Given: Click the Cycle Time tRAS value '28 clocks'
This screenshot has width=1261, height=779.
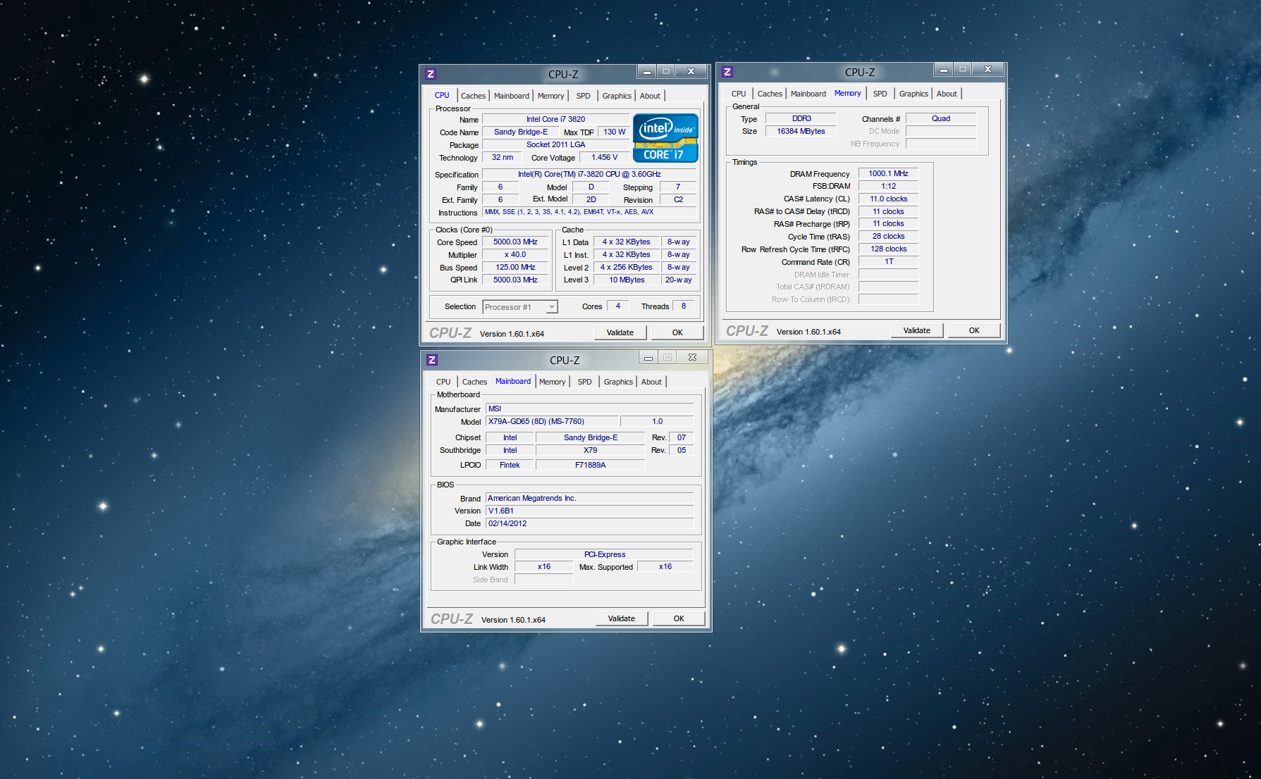Looking at the screenshot, I should [x=888, y=236].
